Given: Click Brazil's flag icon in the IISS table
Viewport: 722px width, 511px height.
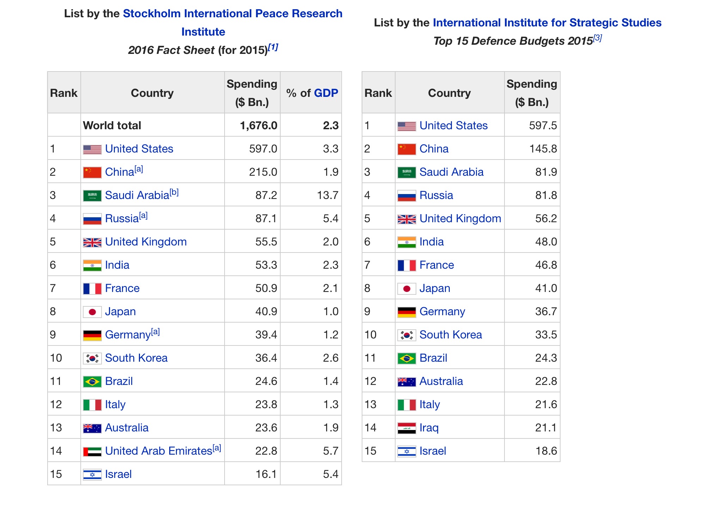Looking at the screenshot, I should 407,359.
